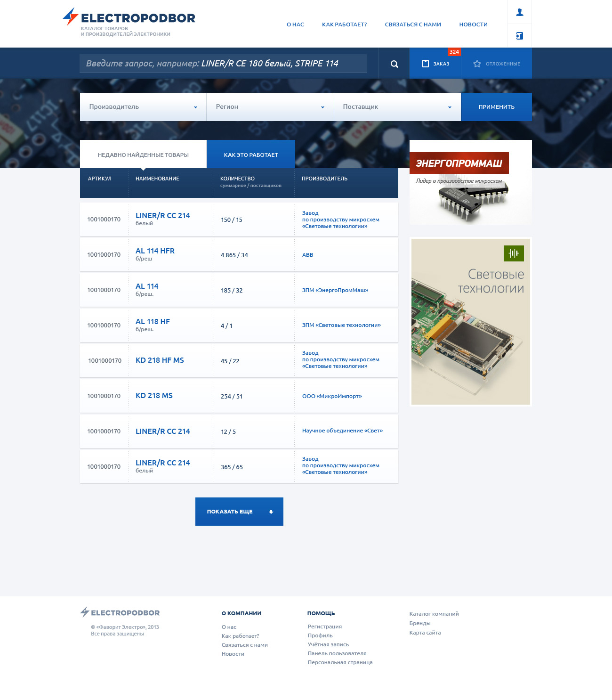The height and width of the screenshot is (700, 612).
Task: Open the Поставщик dropdown
Action: point(397,107)
